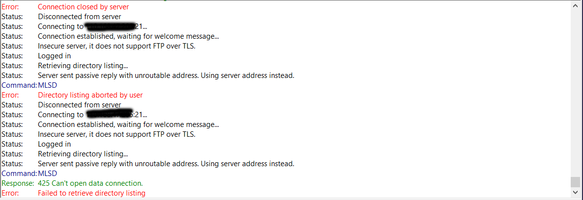Select "Disconnected from server" just below Connection closed error
Viewport: 583px width, 200px height.
coord(79,17)
